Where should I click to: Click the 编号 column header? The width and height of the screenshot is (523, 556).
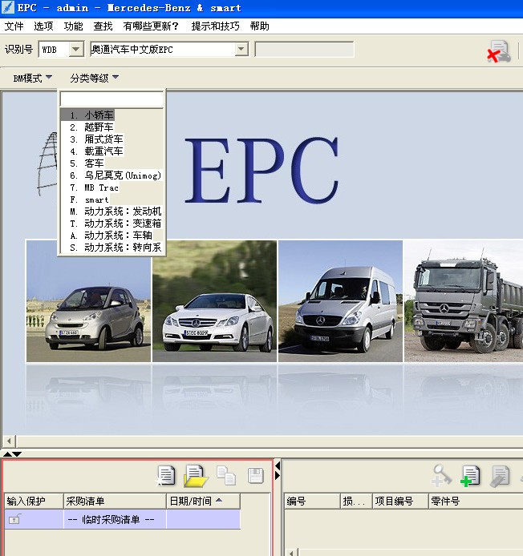click(312, 501)
